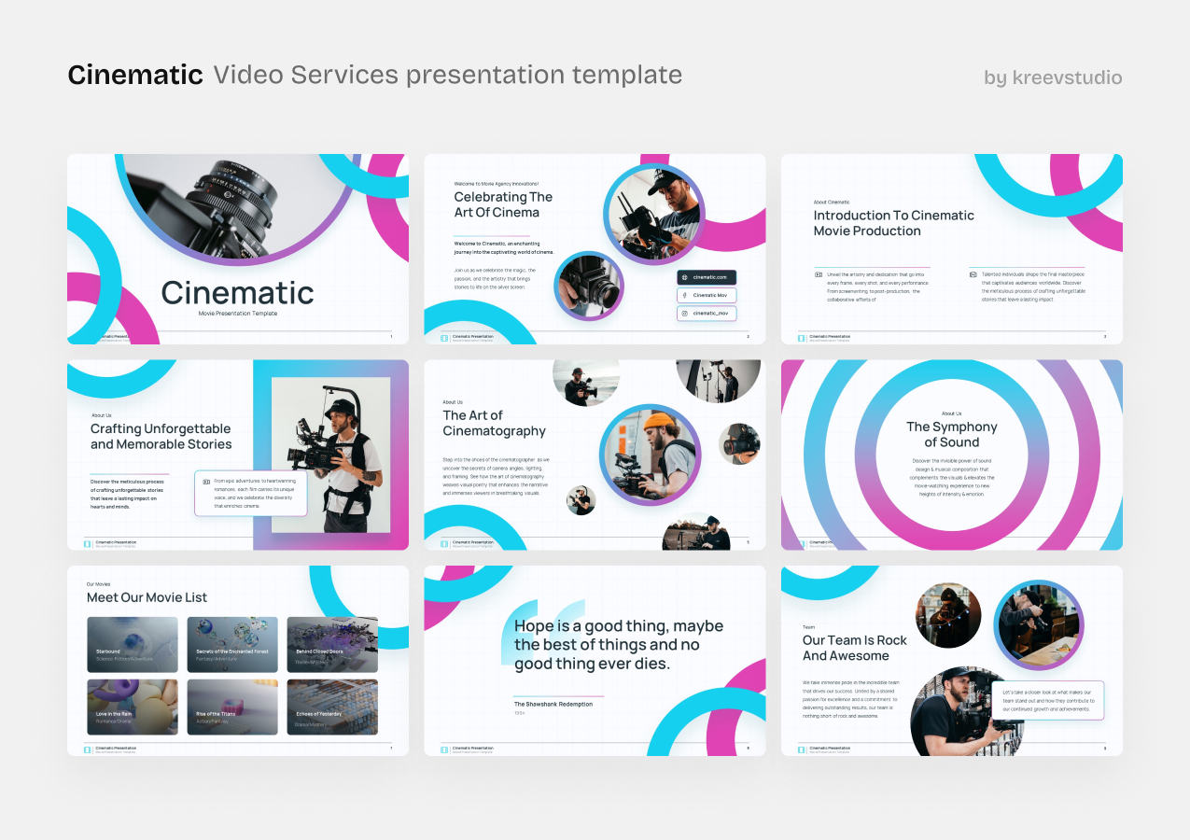1190x840 pixels.
Task: Click the quote icon on the Introduction slide text column
Action: tap(819, 274)
